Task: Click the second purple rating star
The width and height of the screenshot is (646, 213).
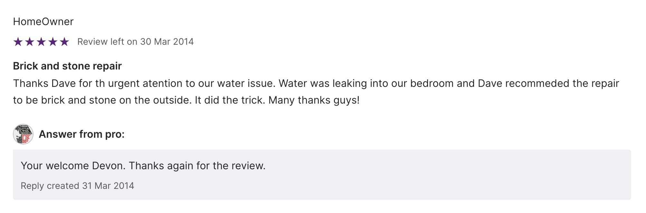Action: click(x=30, y=42)
